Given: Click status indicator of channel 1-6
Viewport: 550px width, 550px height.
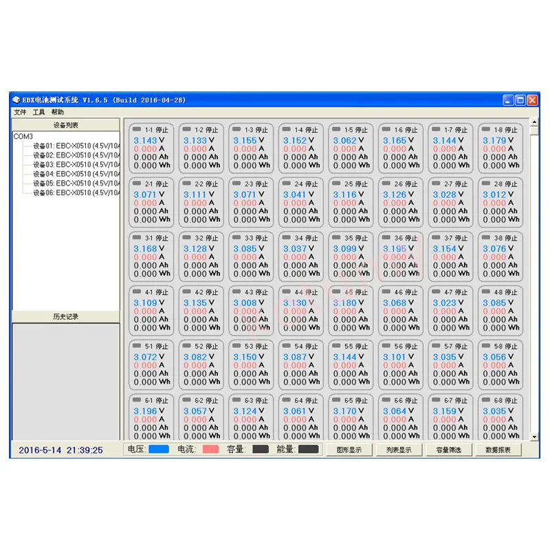Looking at the screenshot, I should 386,129.
